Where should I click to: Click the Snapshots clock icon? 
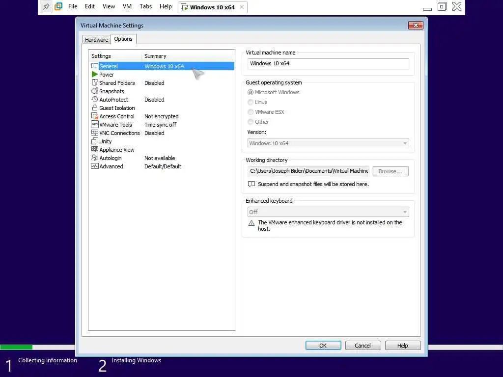pyautogui.click(x=95, y=91)
